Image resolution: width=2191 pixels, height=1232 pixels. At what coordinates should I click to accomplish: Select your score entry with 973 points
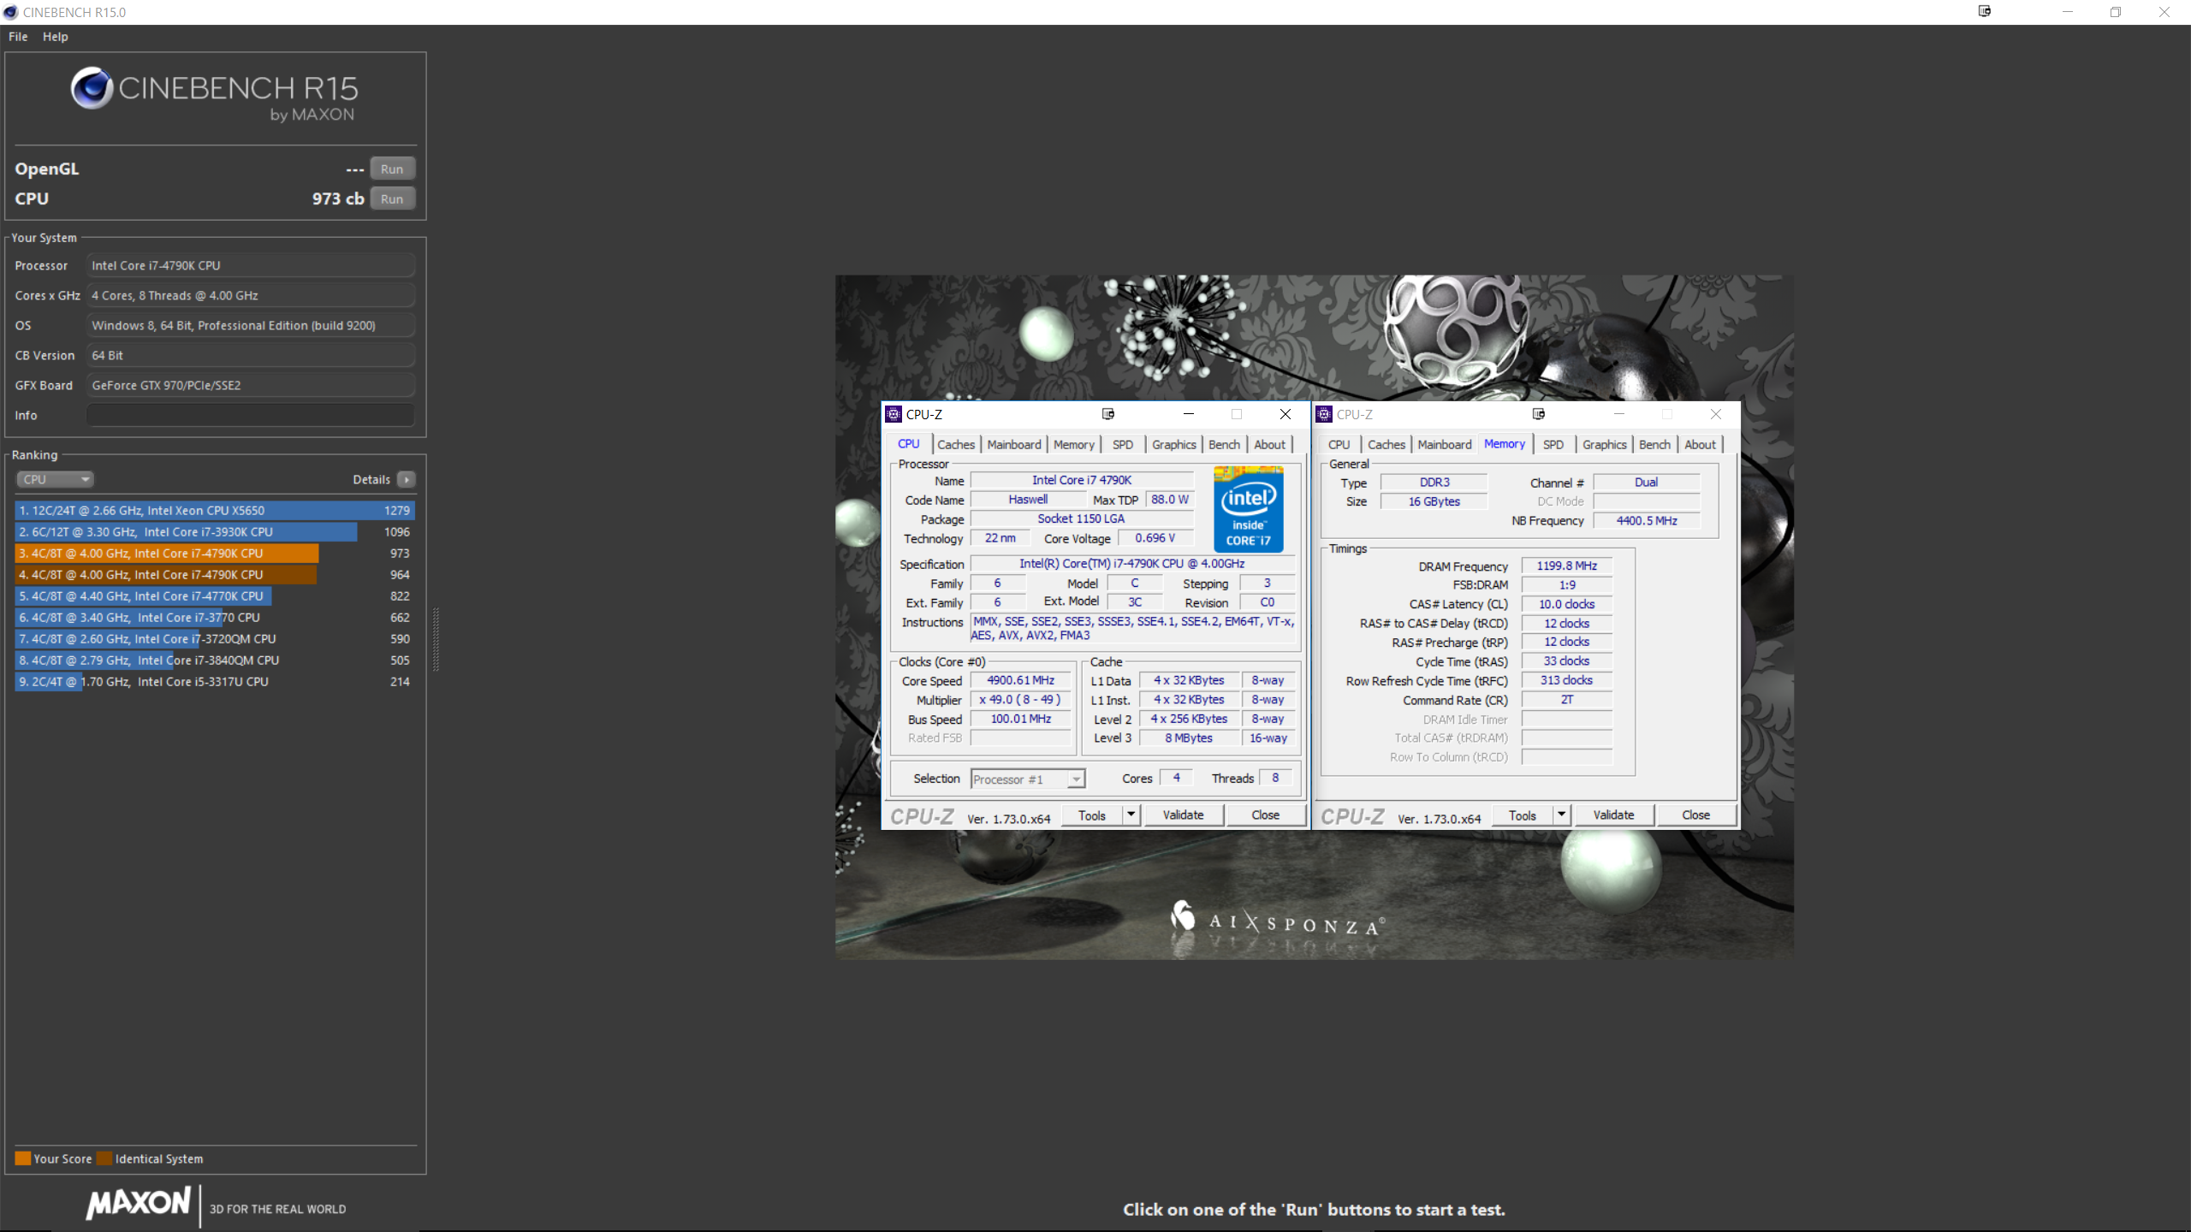pyautogui.click(x=215, y=553)
